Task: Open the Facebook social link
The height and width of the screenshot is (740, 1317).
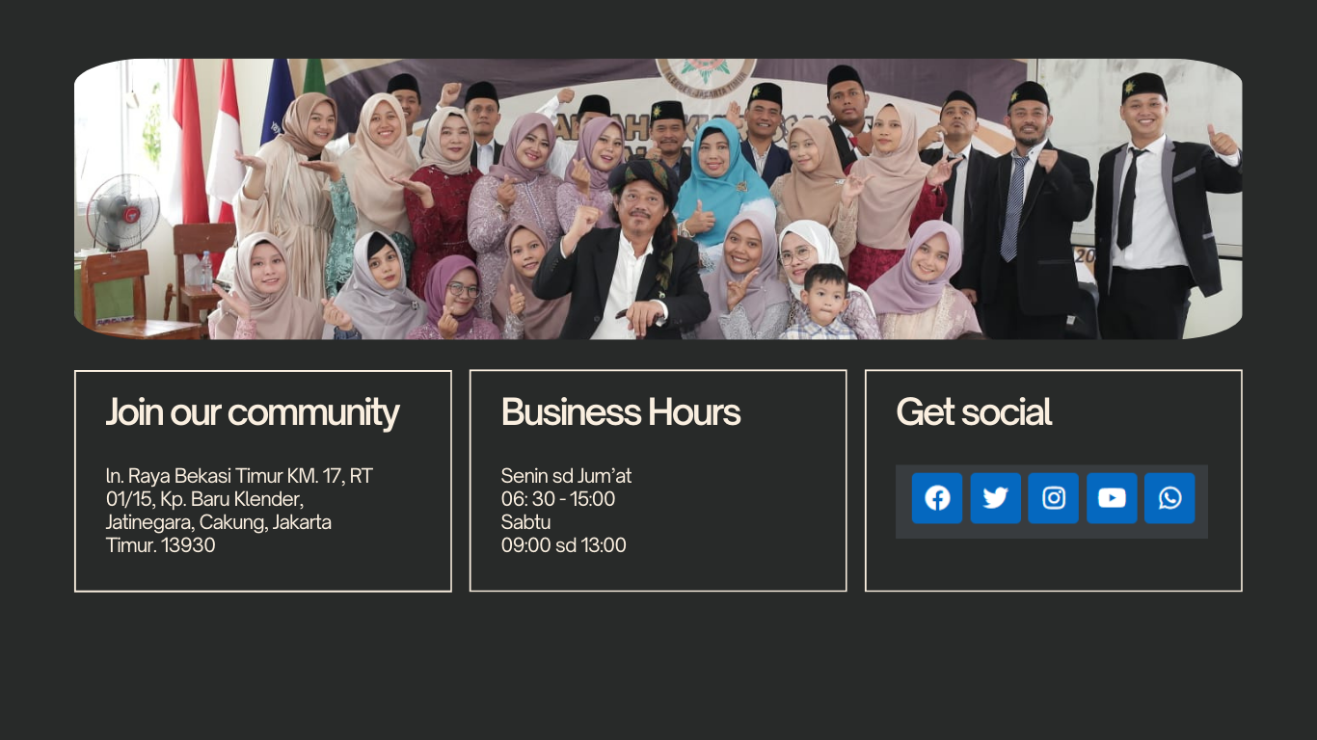Action: (937, 498)
